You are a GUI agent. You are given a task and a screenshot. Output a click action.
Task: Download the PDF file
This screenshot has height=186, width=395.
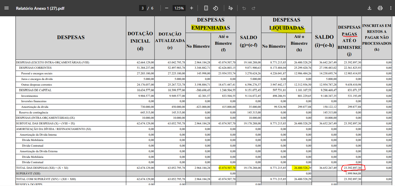tap(369, 8)
